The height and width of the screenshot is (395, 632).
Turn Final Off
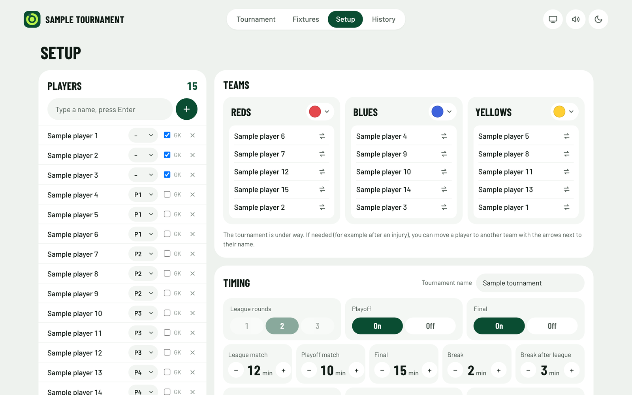pyautogui.click(x=552, y=326)
